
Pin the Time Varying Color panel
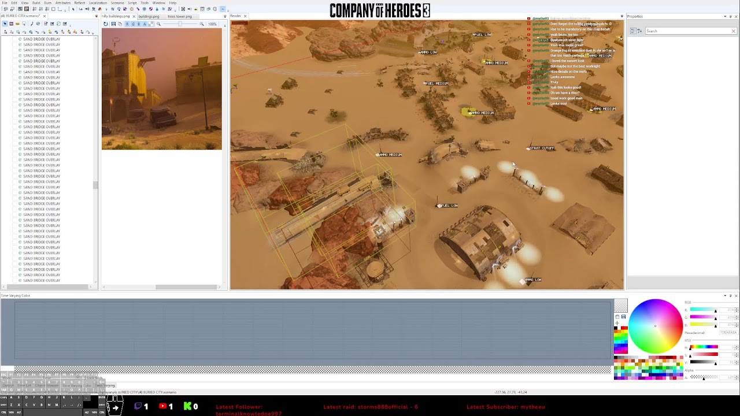(731, 296)
